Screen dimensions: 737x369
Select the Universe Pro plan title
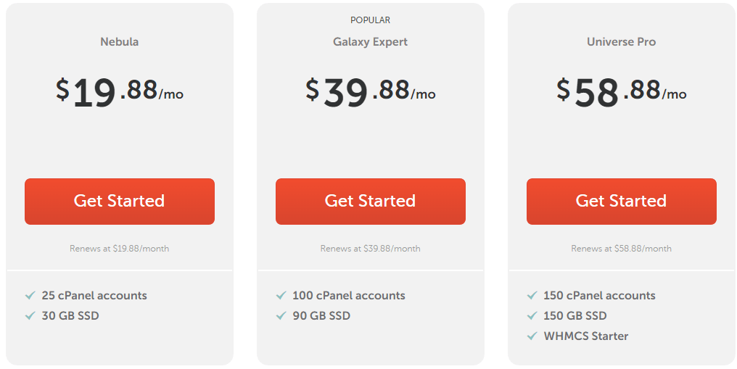[x=622, y=42]
